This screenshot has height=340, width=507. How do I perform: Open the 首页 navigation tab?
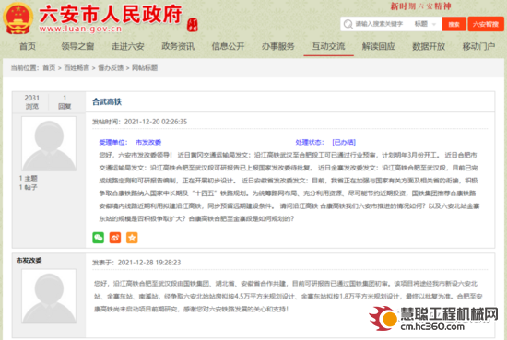[28, 47]
